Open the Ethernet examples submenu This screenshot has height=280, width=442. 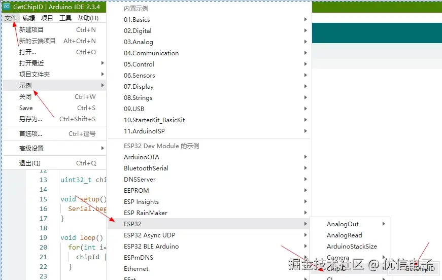pos(209,268)
